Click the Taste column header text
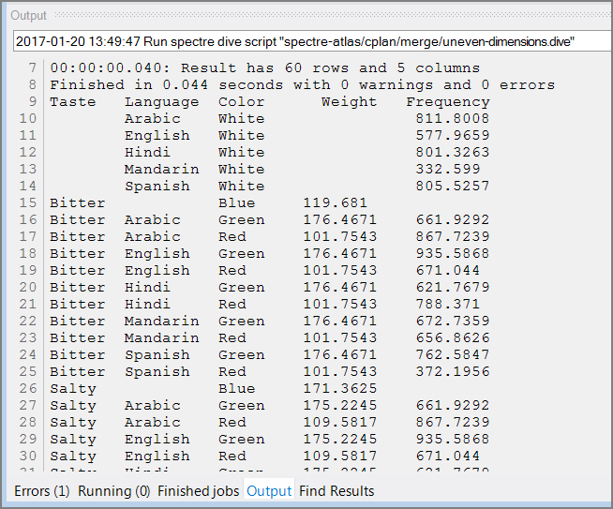This screenshot has width=613, height=509. (x=73, y=102)
